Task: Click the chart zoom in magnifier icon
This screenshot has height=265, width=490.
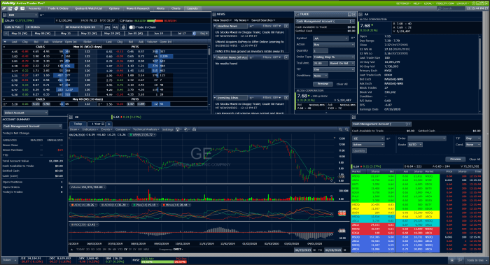Action: 341,129
